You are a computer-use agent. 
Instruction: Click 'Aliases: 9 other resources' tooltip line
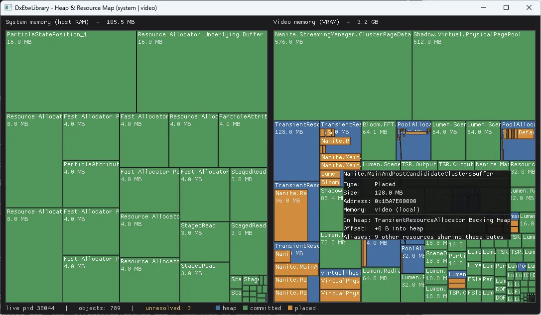[x=423, y=237]
